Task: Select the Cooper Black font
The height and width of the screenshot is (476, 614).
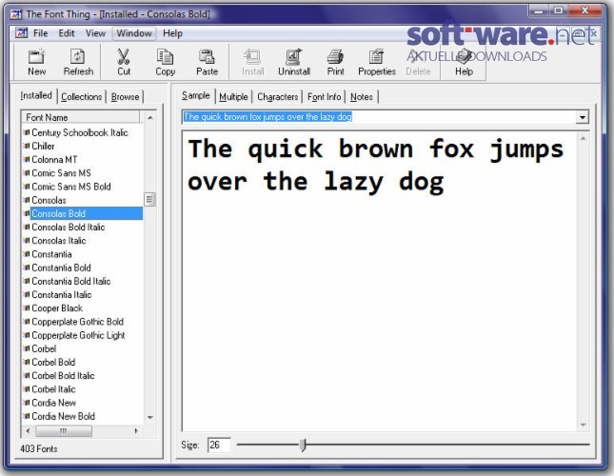Action: click(57, 308)
